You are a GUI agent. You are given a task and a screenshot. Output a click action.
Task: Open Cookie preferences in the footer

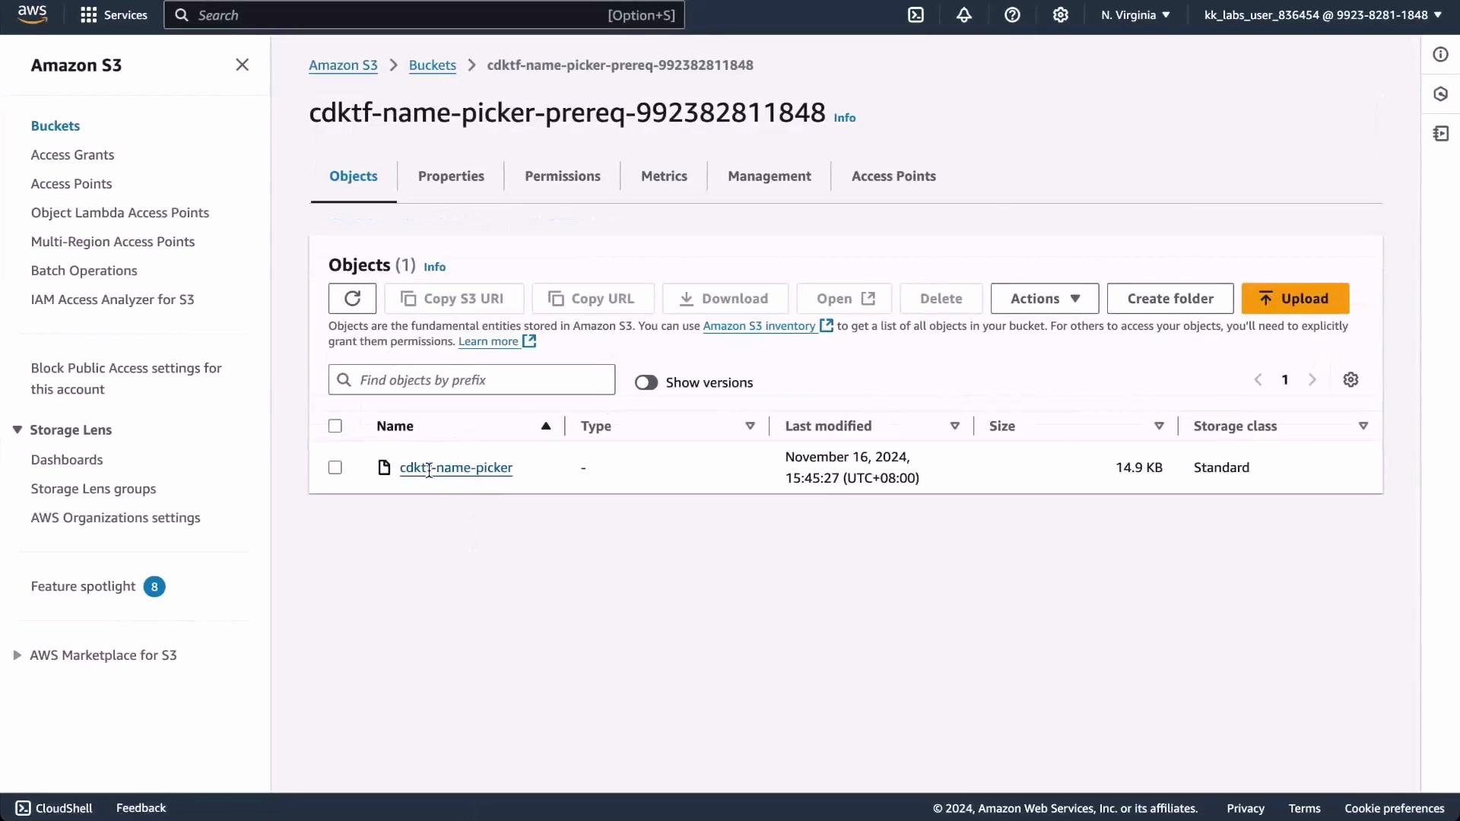(x=1394, y=809)
